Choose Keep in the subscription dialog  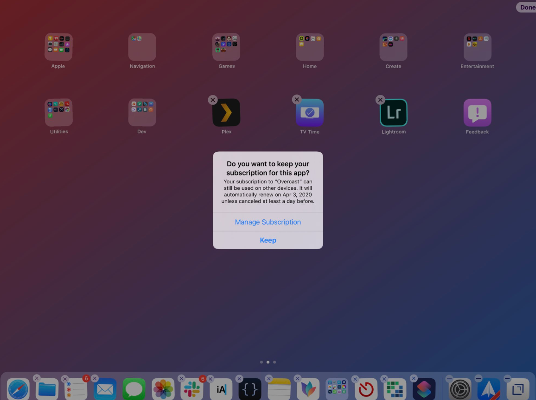coord(268,240)
